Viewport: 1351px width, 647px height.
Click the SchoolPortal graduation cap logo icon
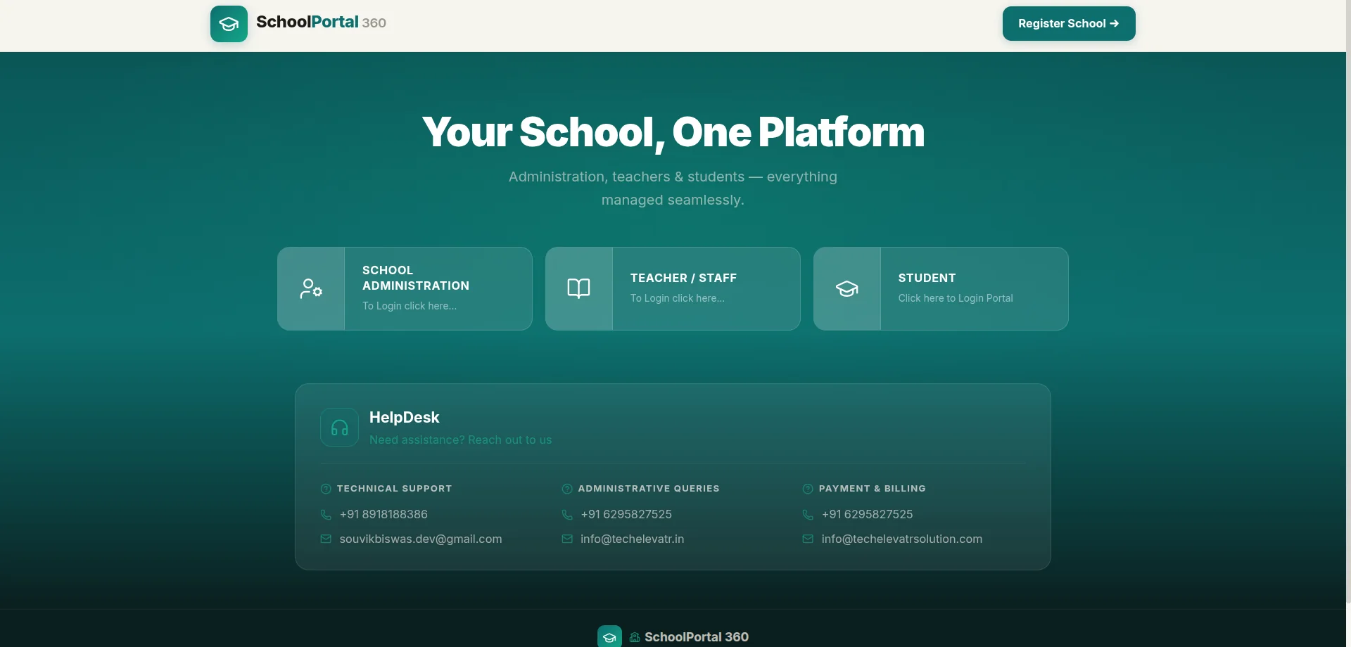coord(229,24)
